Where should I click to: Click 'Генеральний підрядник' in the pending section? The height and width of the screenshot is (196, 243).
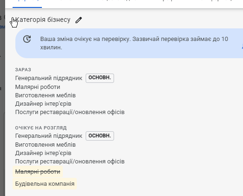(49, 136)
